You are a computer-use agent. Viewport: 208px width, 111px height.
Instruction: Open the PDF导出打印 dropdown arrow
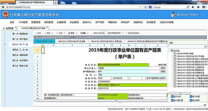tap(123, 33)
